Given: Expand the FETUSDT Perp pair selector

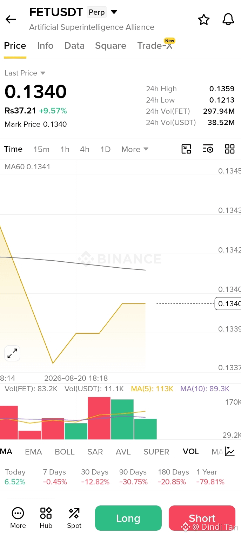Looking at the screenshot, I should click(x=114, y=12).
